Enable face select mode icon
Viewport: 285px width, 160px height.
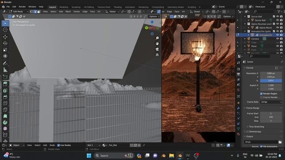coord(39,12)
